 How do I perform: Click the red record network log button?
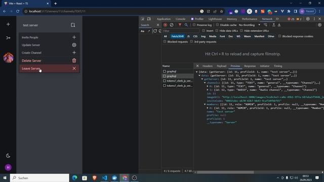(x=165, y=25)
